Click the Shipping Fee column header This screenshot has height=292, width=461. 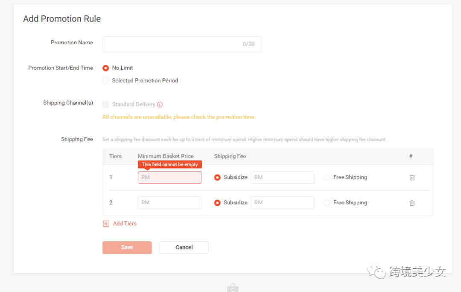pos(230,156)
